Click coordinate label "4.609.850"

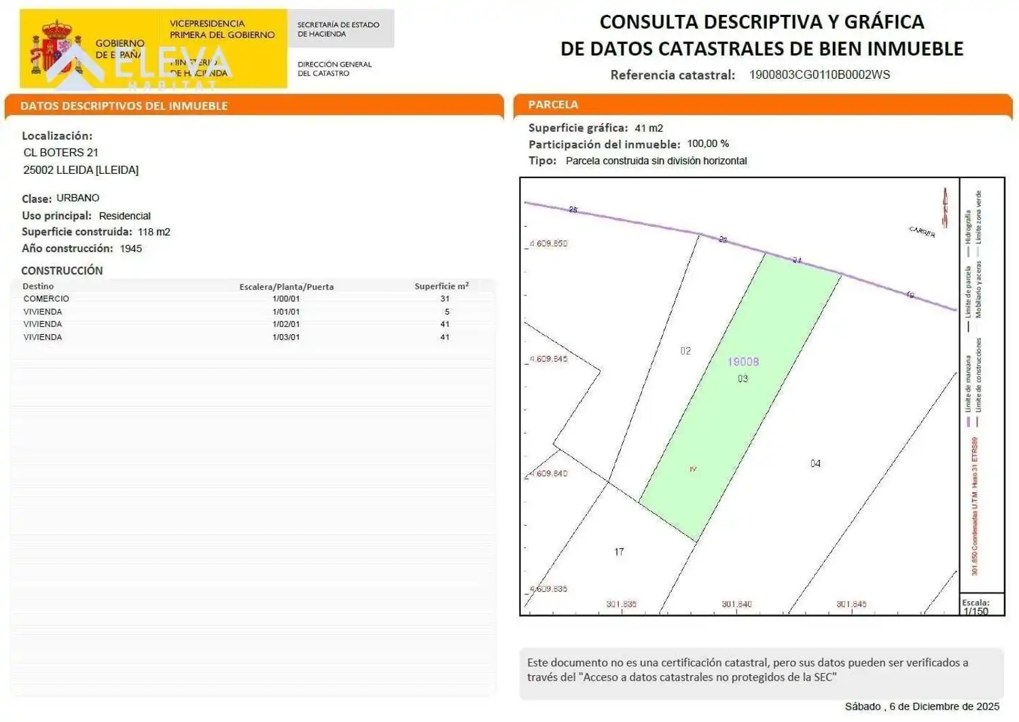pyautogui.click(x=548, y=243)
